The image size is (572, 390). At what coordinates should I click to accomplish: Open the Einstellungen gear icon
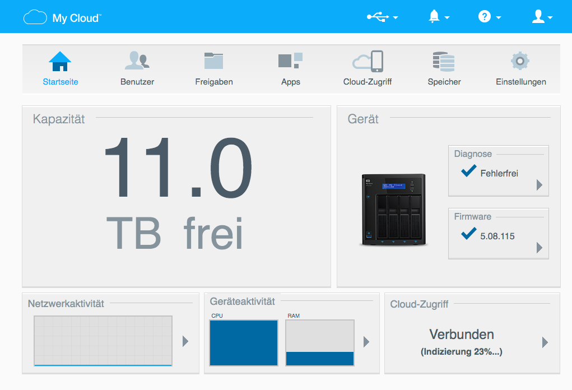[x=520, y=61]
